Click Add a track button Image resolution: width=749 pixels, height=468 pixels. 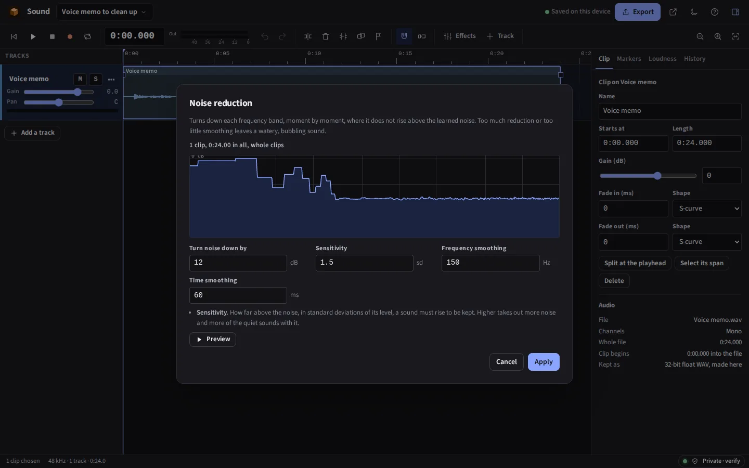click(33, 133)
